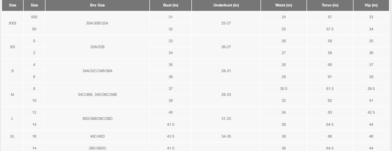Image resolution: width=392 pixels, height=151 pixels.
Task: Click the Hip (in) column header
Action: tap(371, 5)
